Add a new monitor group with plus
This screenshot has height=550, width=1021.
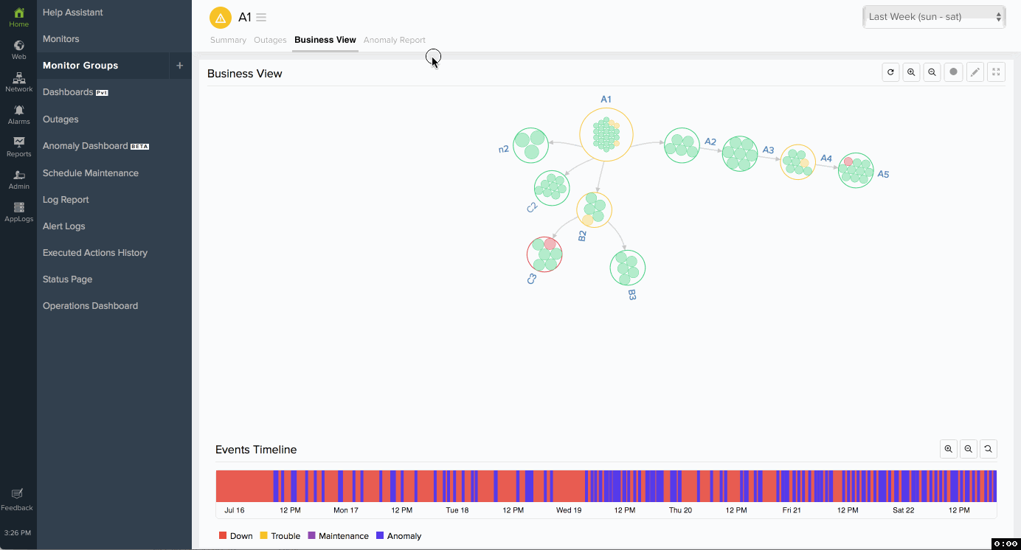[x=179, y=66]
